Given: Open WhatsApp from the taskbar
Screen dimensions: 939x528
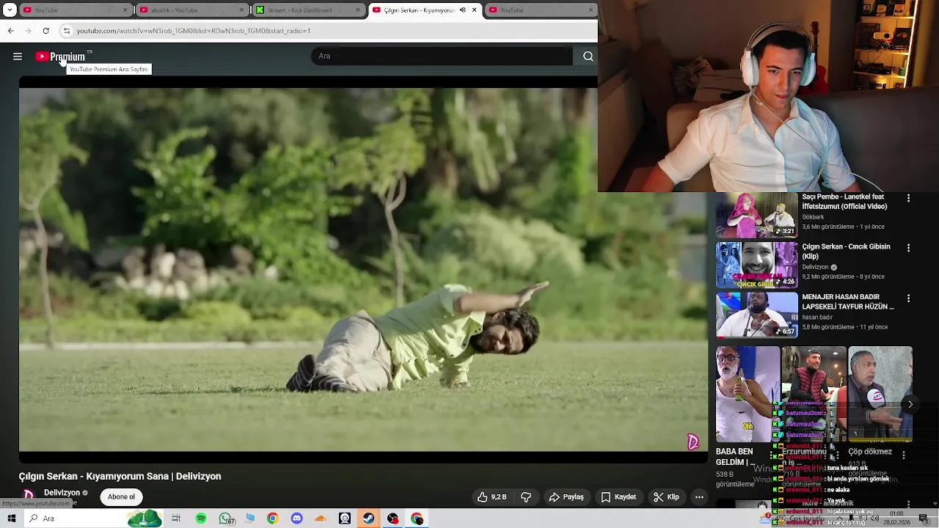Looking at the screenshot, I should (226, 518).
